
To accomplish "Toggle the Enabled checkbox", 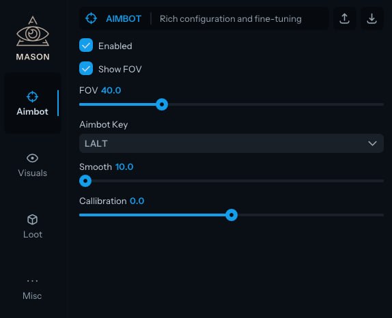I will click(86, 46).
